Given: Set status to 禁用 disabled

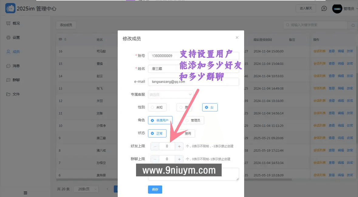Looking at the screenshot, I should point(187,133).
